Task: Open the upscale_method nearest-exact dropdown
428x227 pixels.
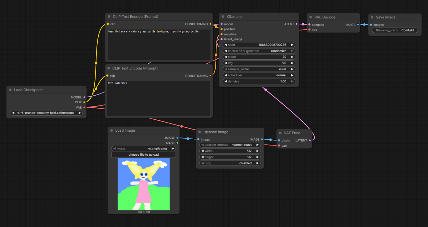Action: click(x=230, y=145)
